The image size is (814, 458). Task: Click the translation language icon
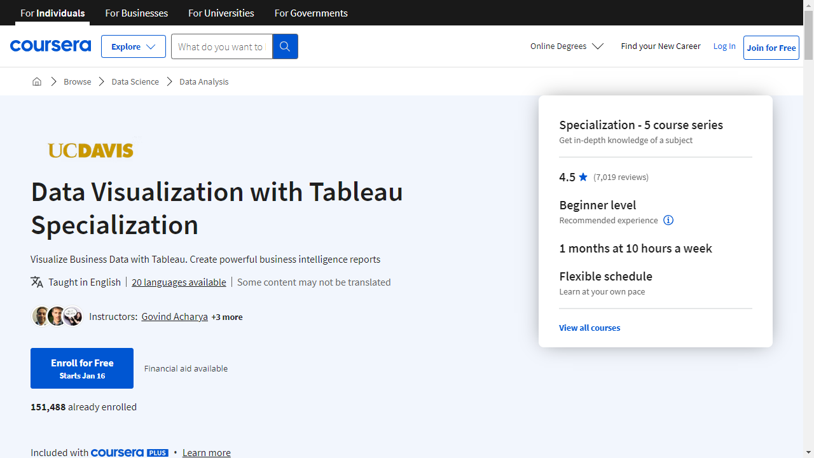pyautogui.click(x=37, y=282)
